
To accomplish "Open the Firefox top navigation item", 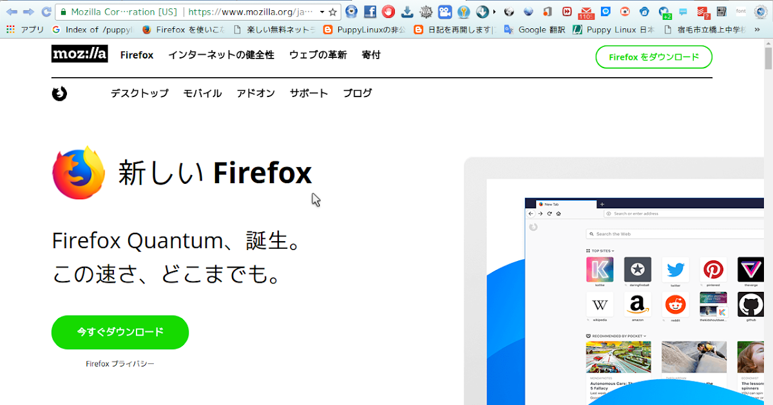I will 137,55.
